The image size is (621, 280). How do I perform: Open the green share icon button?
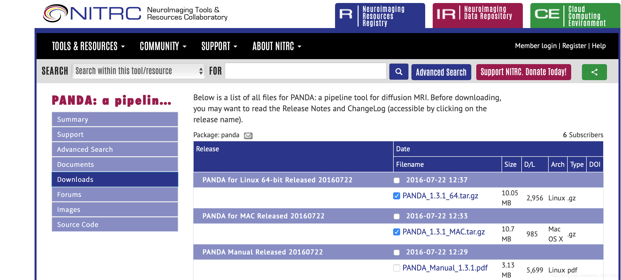click(x=594, y=72)
